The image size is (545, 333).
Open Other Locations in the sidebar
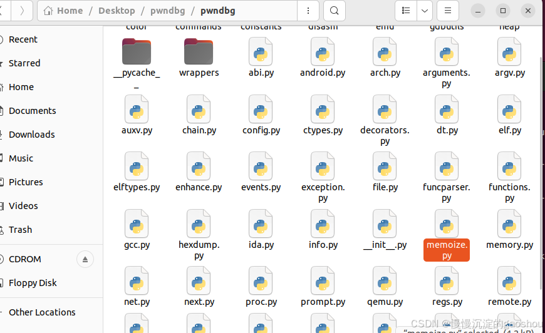pos(51,312)
